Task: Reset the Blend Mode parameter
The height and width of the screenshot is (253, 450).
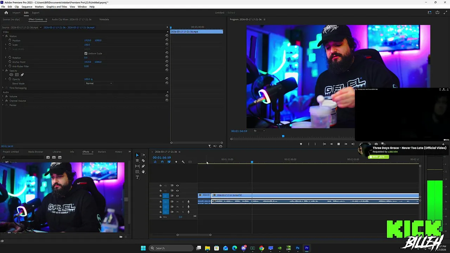Action: [x=167, y=83]
